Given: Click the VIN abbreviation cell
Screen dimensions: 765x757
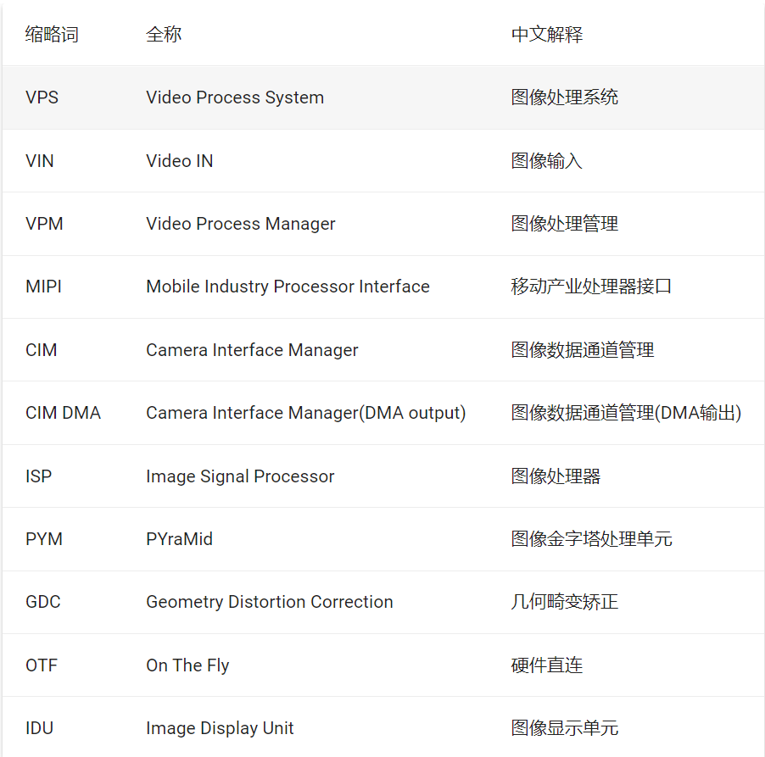Looking at the screenshot, I should [40, 161].
